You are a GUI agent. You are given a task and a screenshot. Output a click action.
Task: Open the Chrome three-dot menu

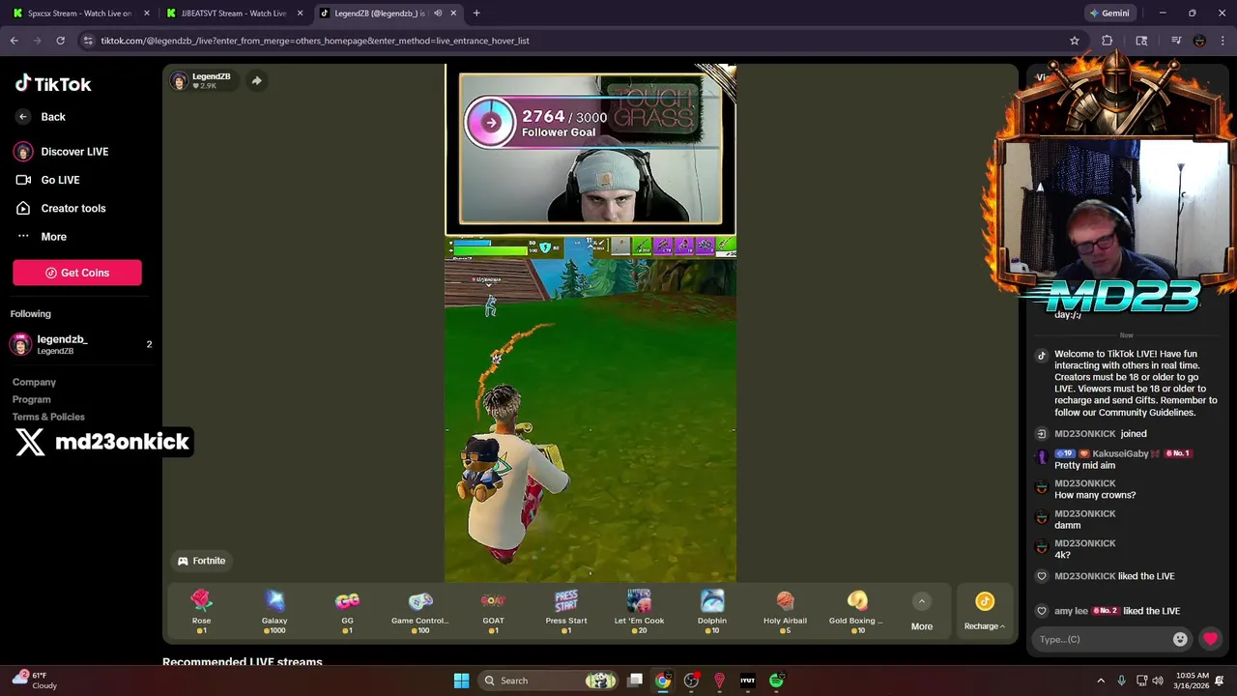point(1223,41)
